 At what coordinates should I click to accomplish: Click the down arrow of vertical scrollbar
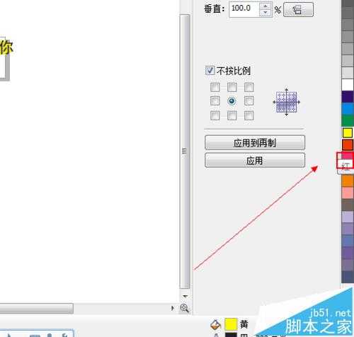click(x=185, y=296)
